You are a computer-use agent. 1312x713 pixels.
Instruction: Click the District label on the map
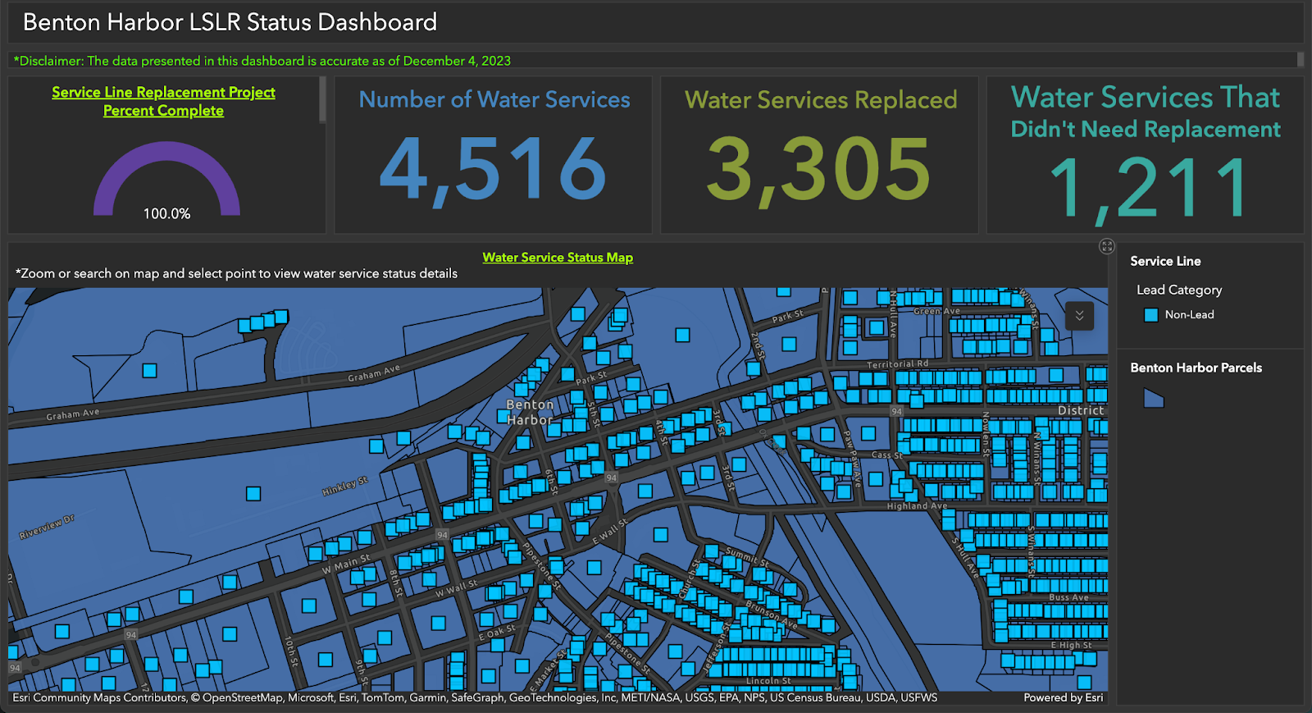point(1080,410)
